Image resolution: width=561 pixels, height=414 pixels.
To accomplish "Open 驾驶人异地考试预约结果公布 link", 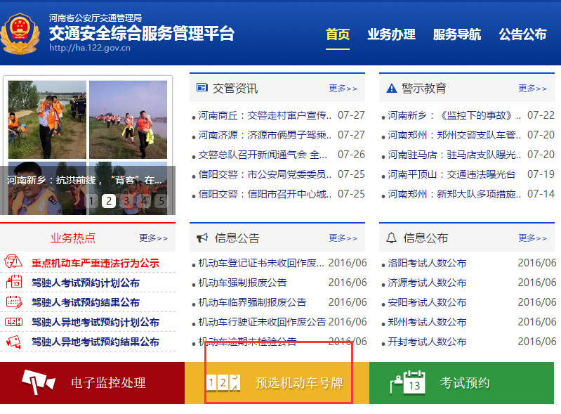I will point(95,342).
